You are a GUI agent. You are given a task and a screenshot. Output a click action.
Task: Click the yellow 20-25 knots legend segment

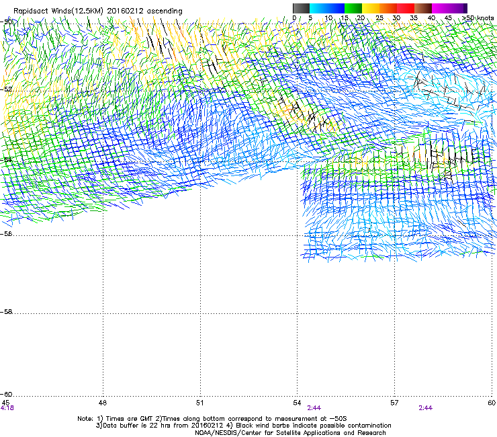pyautogui.click(x=371, y=8)
